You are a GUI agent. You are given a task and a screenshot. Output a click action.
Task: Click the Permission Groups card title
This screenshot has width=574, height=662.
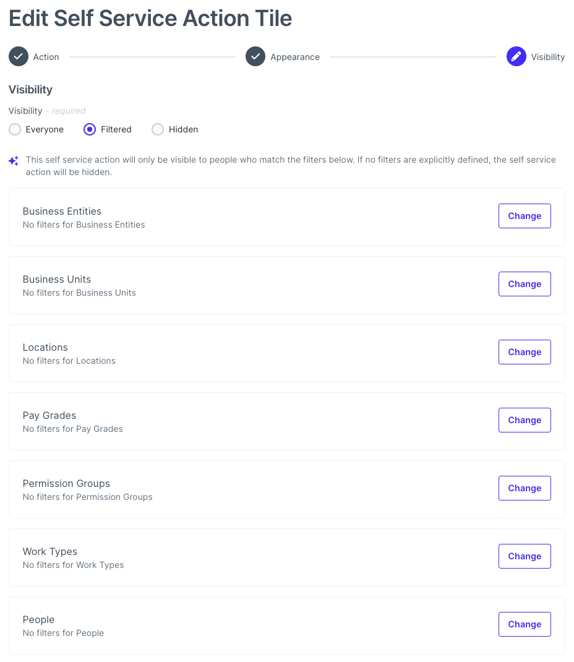pos(66,483)
